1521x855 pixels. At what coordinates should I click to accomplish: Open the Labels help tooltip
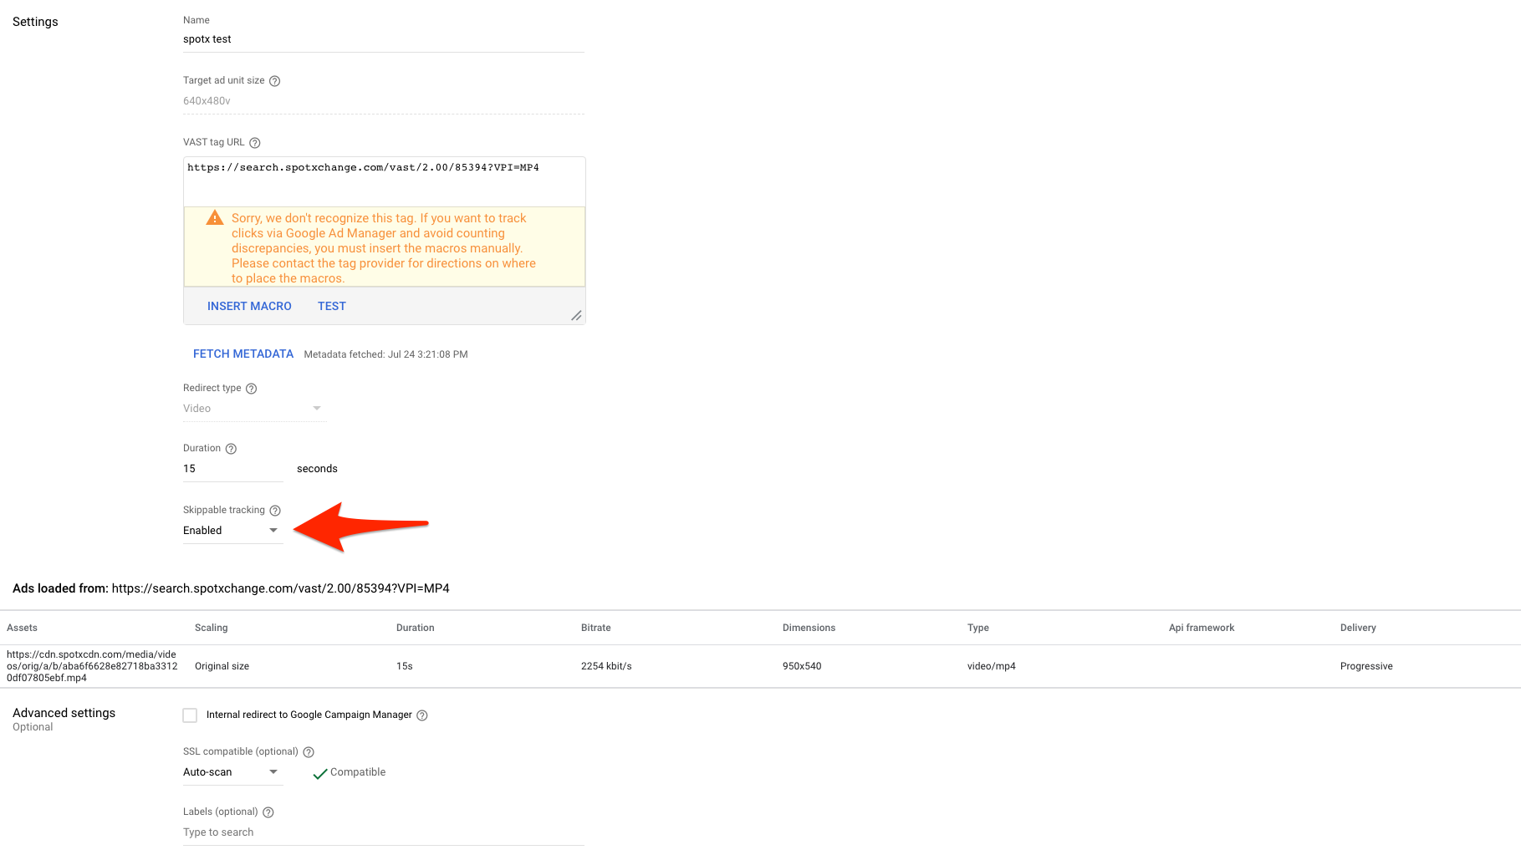pyautogui.click(x=268, y=812)
